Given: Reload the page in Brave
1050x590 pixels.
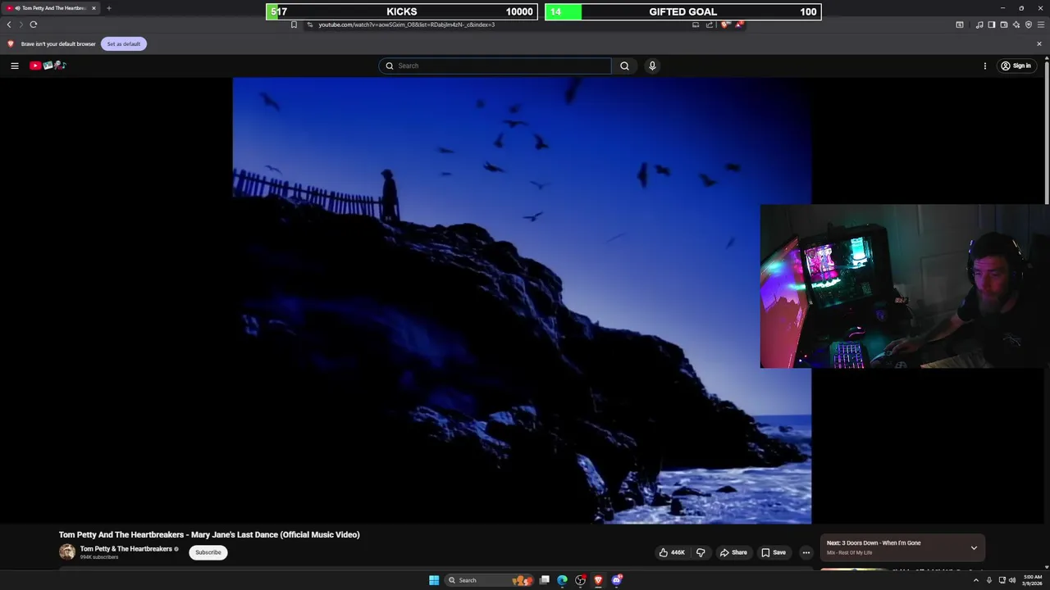Looking at the screenshot, I should click(34, 25).
